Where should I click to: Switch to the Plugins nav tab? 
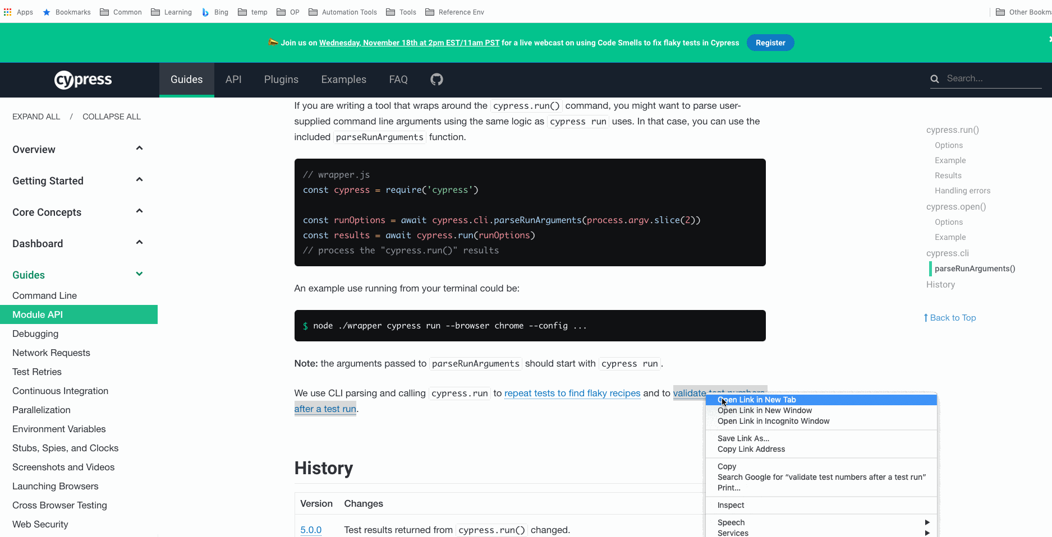[281, 80]
